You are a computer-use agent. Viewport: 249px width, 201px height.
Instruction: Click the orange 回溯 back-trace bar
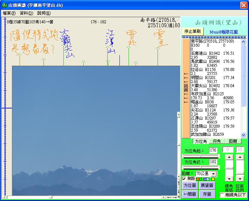pyautogui.click(x=186, y=88)
